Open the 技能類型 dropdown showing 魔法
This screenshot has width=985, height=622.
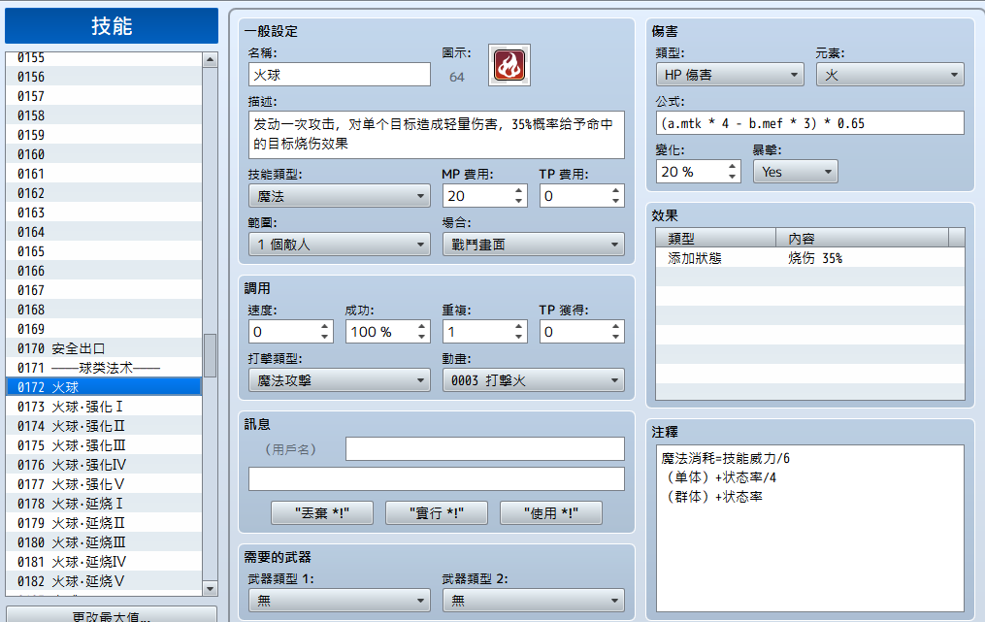pyautogui.click(x=340, y=196)
